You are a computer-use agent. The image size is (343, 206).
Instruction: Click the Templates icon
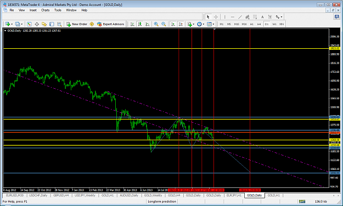[x=209, y=24]
